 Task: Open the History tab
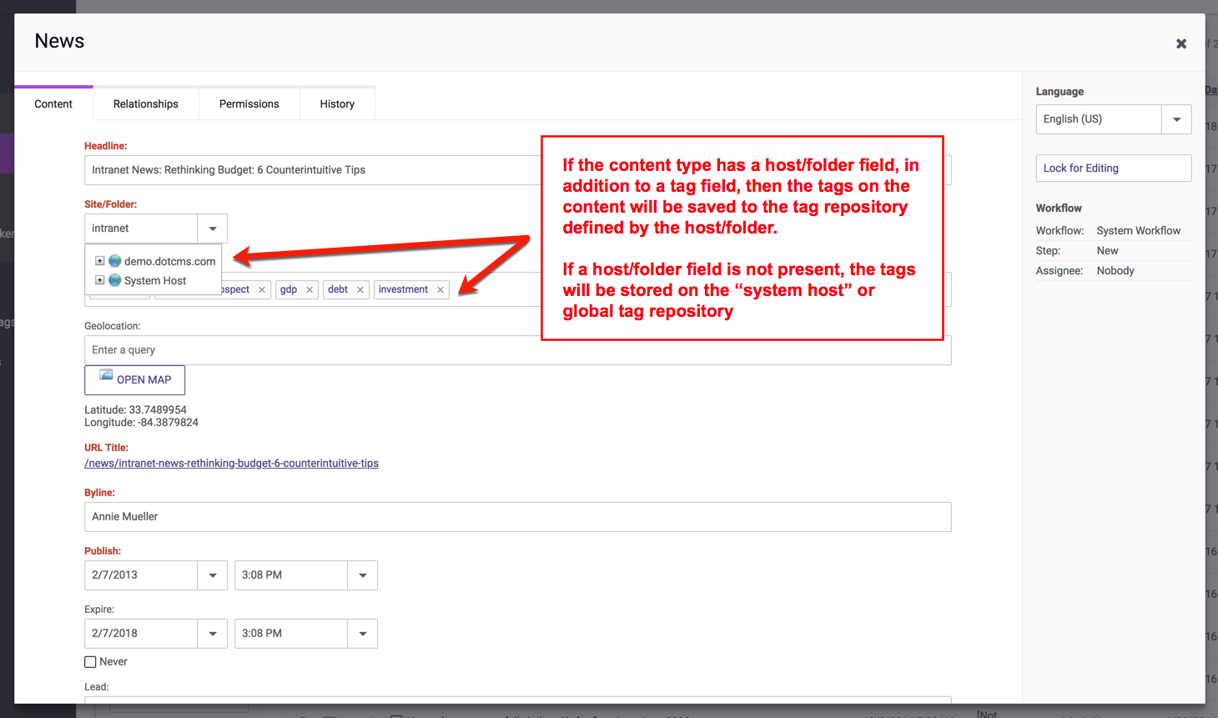click(337, 104)
